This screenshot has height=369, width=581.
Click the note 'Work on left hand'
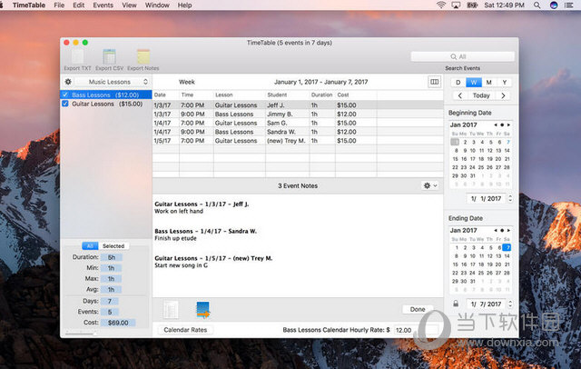point(179,211)
